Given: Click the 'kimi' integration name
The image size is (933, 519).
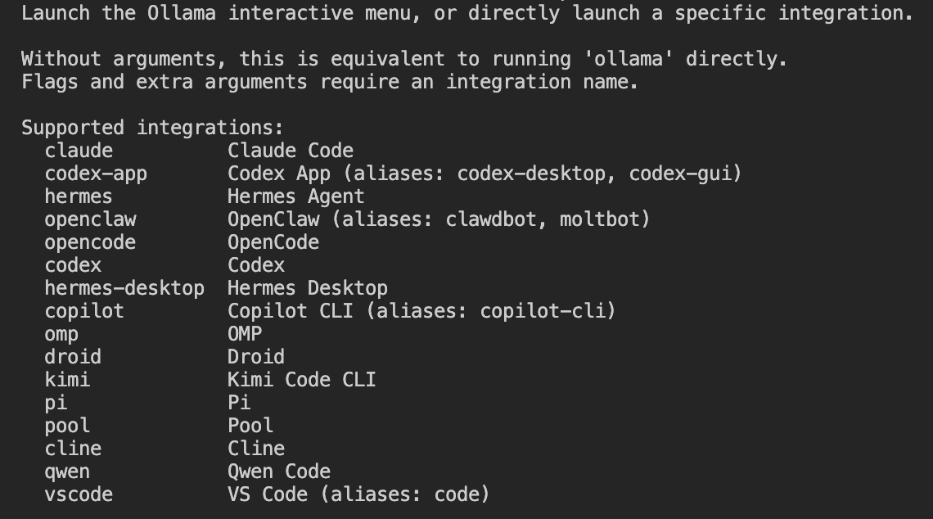Looking at the screenshot, I should pyautogui.click(x=67, y=380).
